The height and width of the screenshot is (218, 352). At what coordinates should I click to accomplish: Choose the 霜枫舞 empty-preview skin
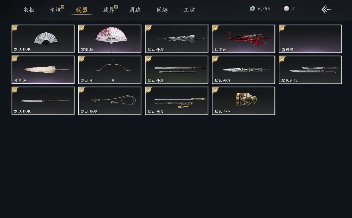tap(310, 39)
